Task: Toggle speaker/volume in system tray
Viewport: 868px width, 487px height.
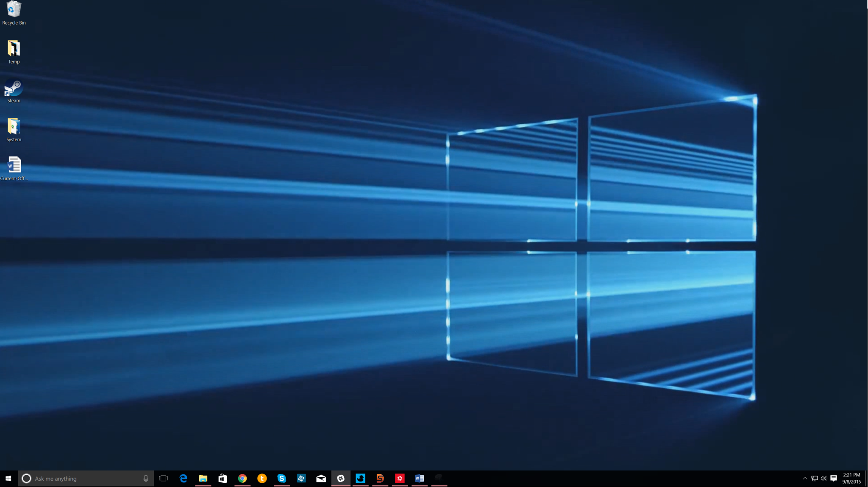Action: [x=824, y=479]
